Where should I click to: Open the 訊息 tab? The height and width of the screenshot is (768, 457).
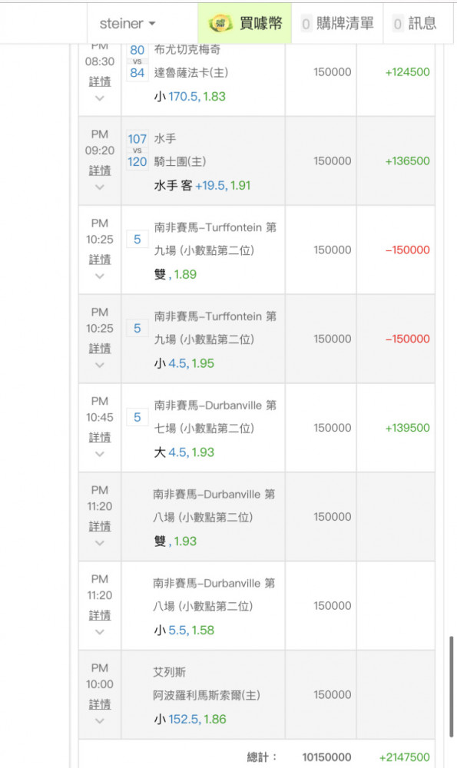pos(415,23)
